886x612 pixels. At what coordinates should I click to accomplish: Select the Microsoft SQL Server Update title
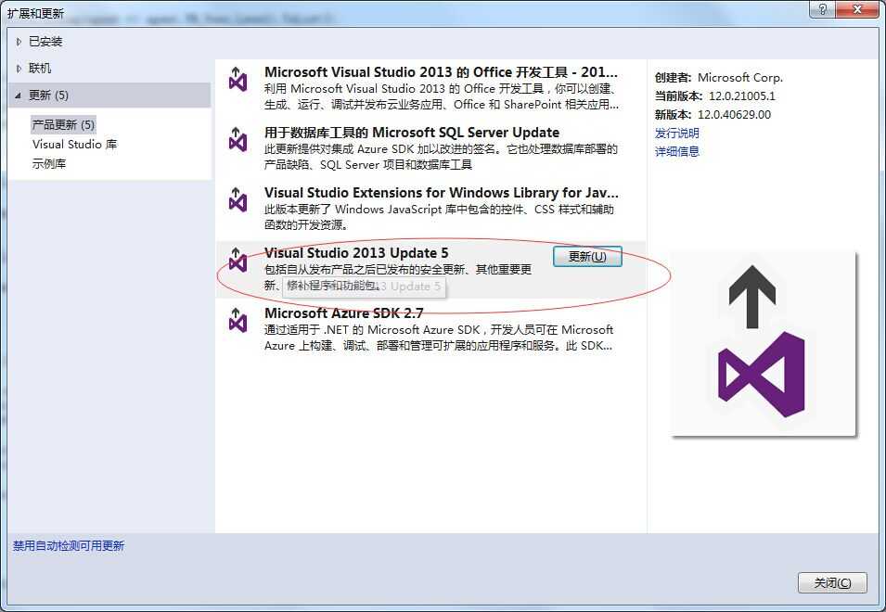[412, 133]
